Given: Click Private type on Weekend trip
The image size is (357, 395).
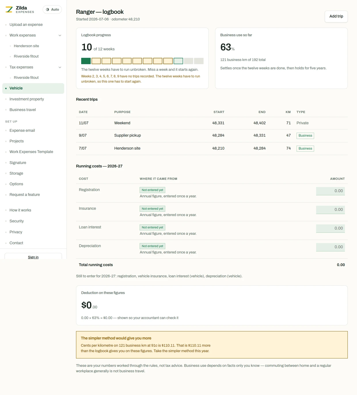Looking at the screenshot, I should [x=302, y=123].
